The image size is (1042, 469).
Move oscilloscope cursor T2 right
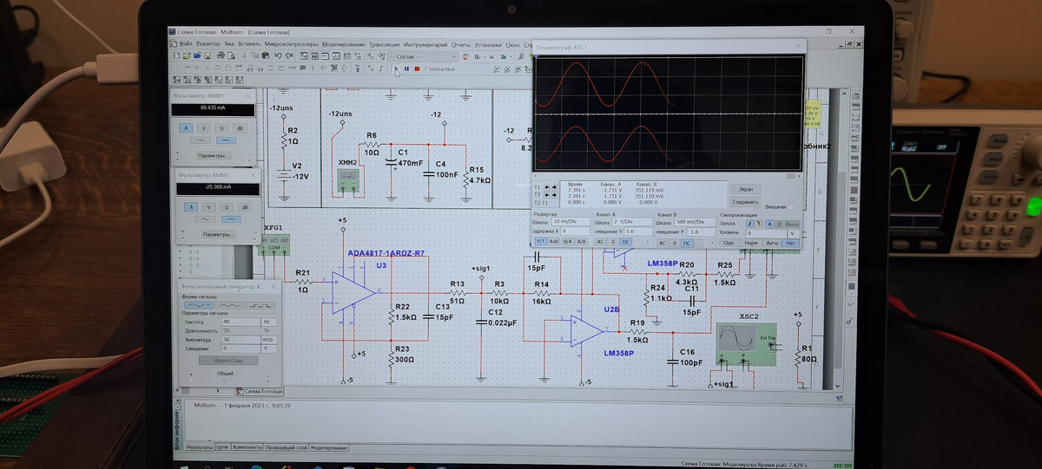coord(554,195)
